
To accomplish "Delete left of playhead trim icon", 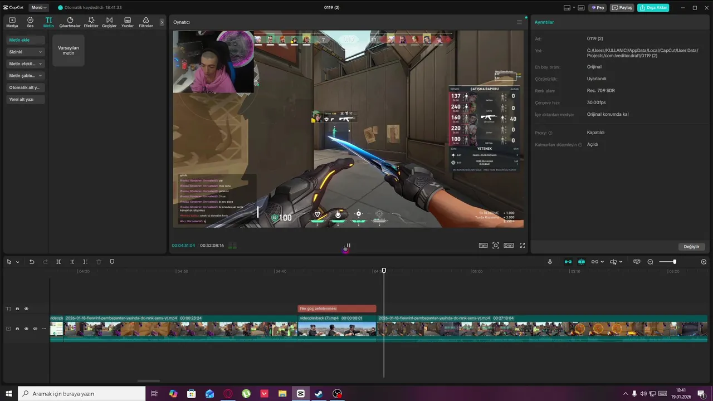I will 72,262.
